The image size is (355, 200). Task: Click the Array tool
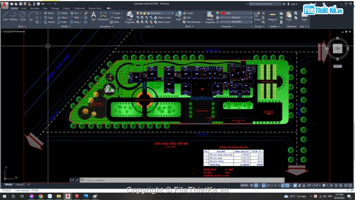click(x=75, y=22)
